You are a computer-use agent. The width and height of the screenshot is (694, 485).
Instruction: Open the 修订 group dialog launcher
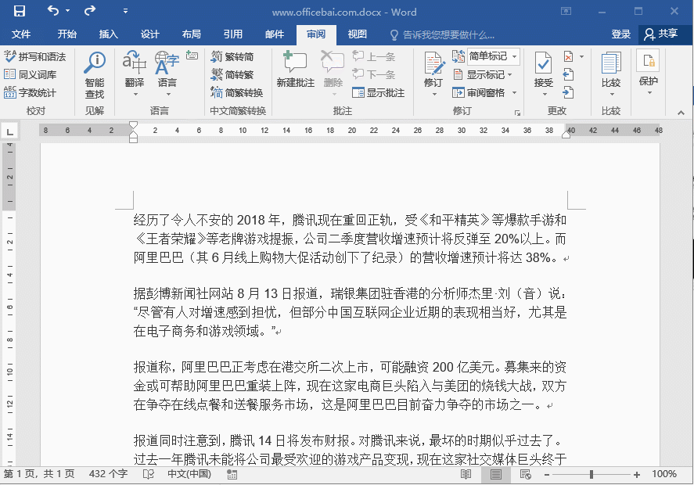tap(517, 113)
